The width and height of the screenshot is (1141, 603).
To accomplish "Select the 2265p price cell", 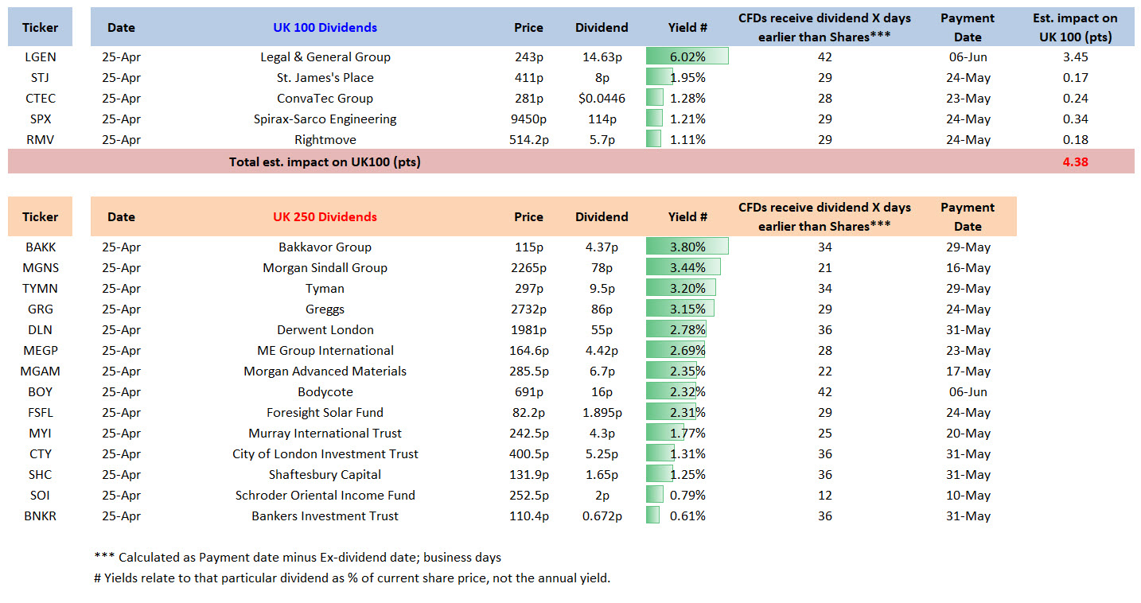I will [528, 267].
